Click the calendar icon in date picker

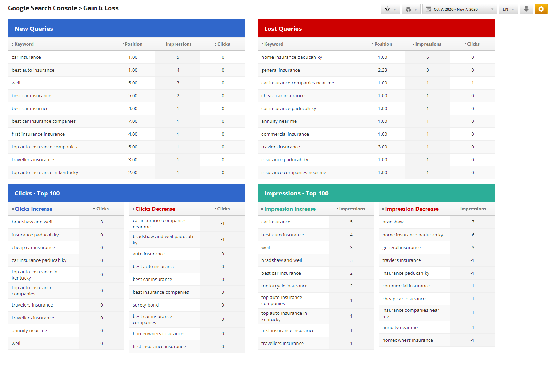(x=428, y=9)
